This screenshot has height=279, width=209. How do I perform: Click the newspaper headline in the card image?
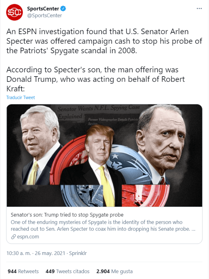[x=98, y=111]
